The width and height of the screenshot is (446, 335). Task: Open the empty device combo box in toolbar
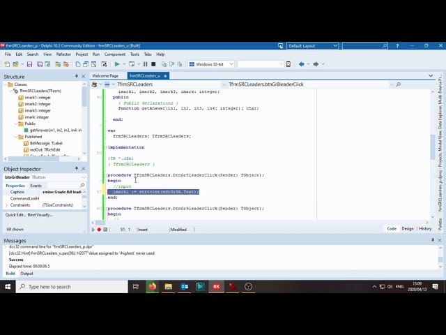click(261, 64)
